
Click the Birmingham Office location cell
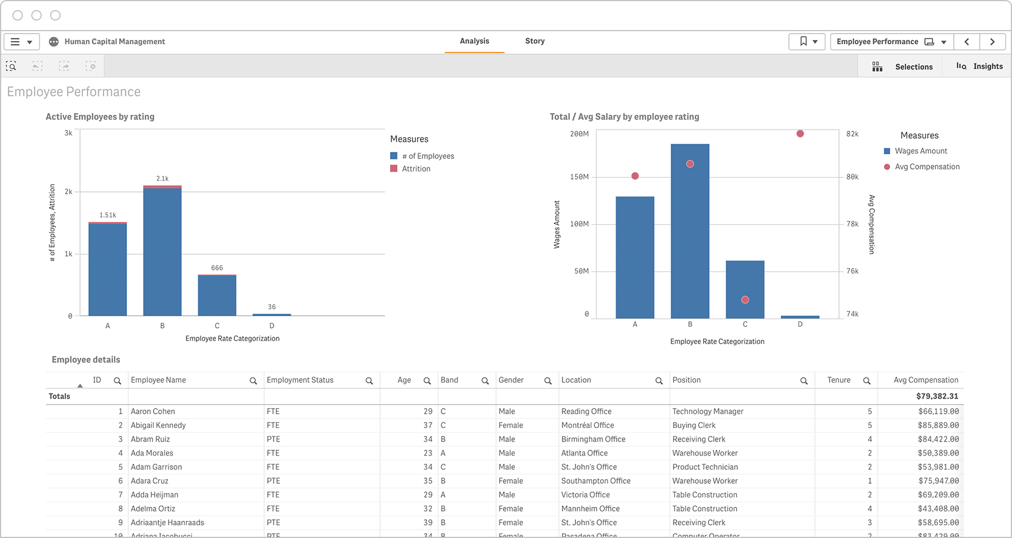(593, 439)
